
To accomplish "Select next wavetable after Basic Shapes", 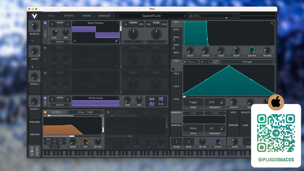I will 117,23.
